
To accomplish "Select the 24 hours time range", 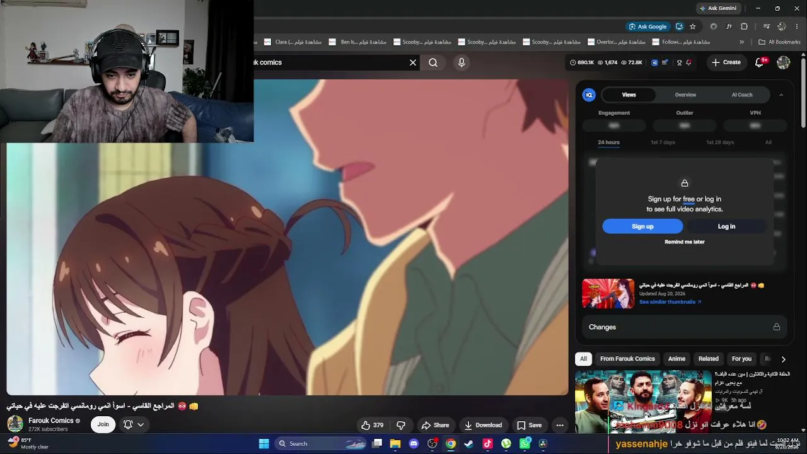I will [x=608, y=143].
